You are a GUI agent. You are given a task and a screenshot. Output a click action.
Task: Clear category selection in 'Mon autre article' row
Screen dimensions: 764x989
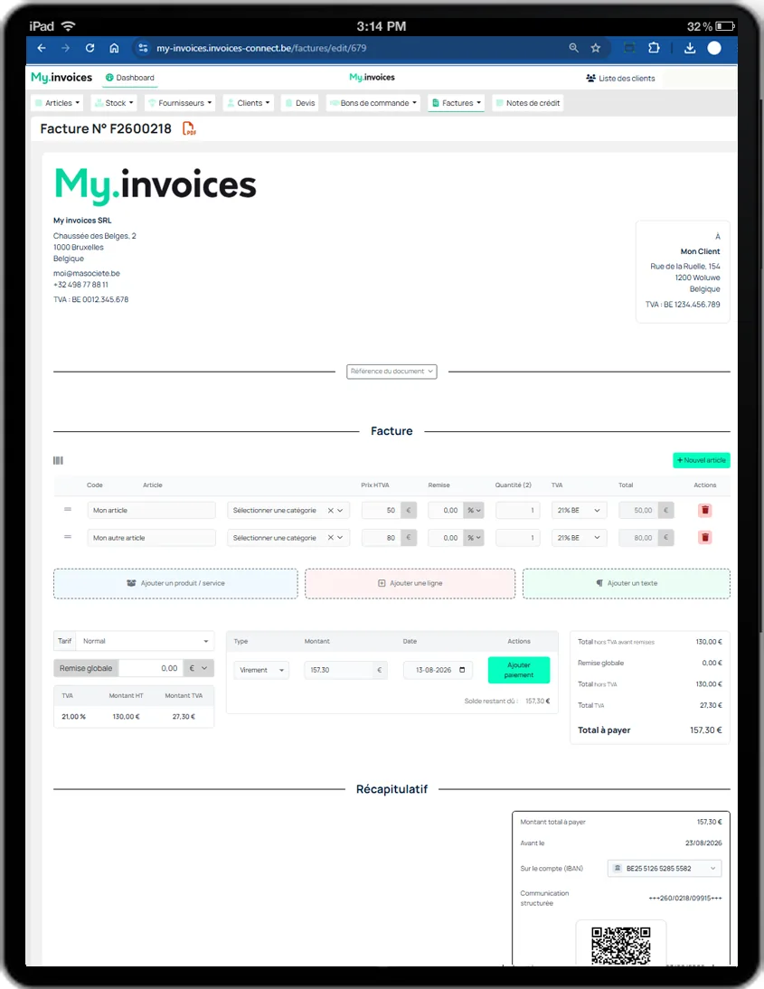click(x=331, y=538)
